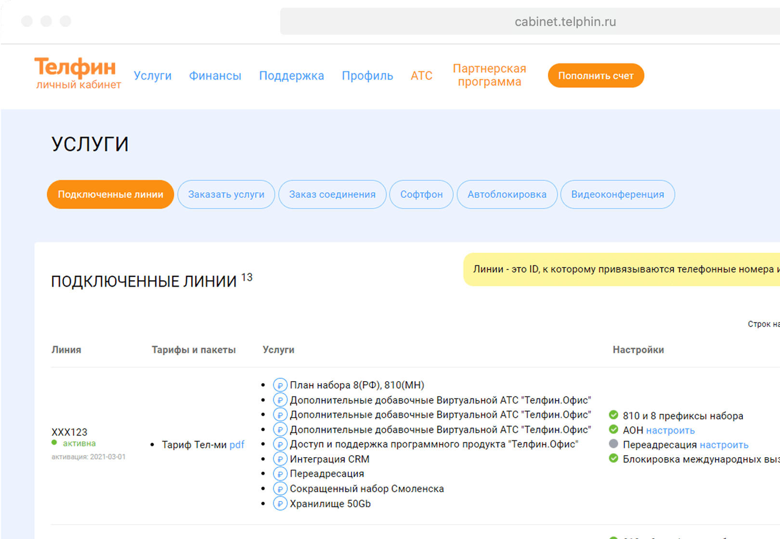The image size is (780, 539).
Task: Open Тариф Тел-ми pdf link
Action: coord(237,445)
